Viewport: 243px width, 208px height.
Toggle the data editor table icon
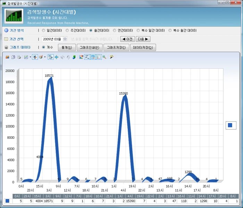coord(93,57)
